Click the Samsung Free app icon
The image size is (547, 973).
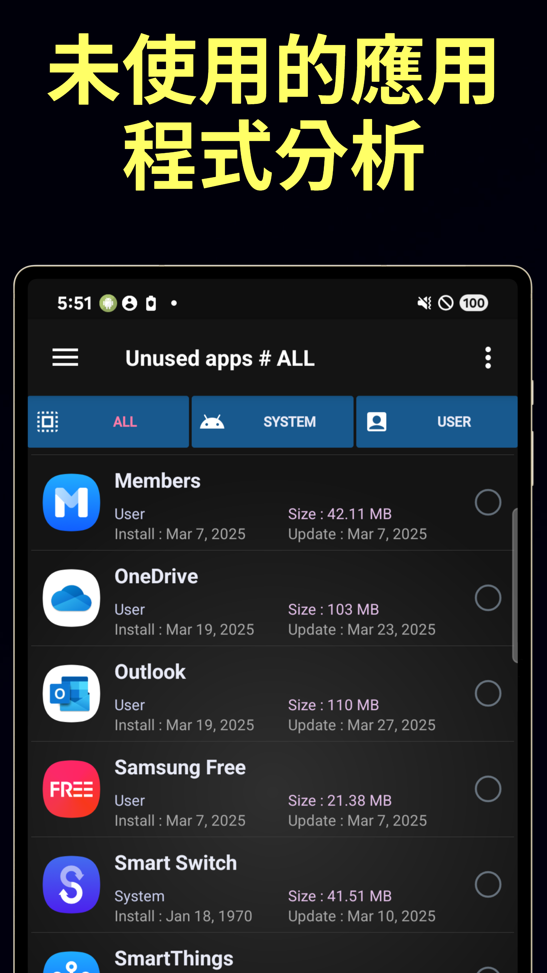(x=71, y=789)
